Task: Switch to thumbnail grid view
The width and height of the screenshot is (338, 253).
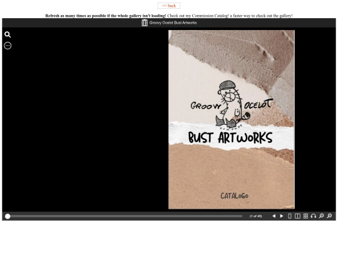Action: point(305,216)
